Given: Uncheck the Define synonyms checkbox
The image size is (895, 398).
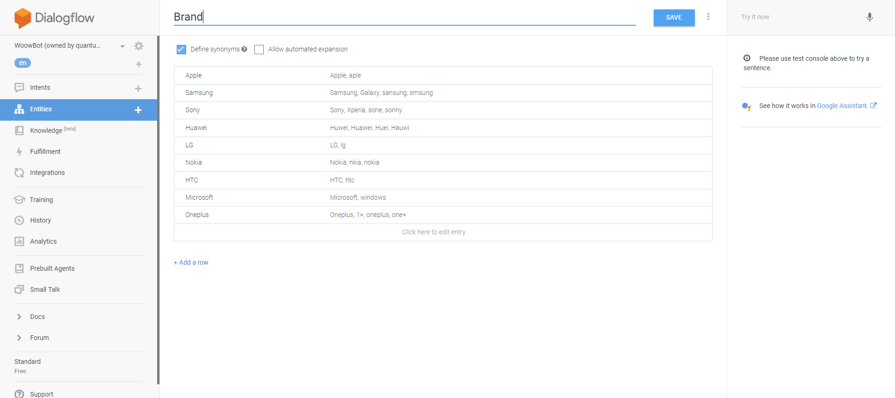Looking at the screenshot, I should coord(181,49).
